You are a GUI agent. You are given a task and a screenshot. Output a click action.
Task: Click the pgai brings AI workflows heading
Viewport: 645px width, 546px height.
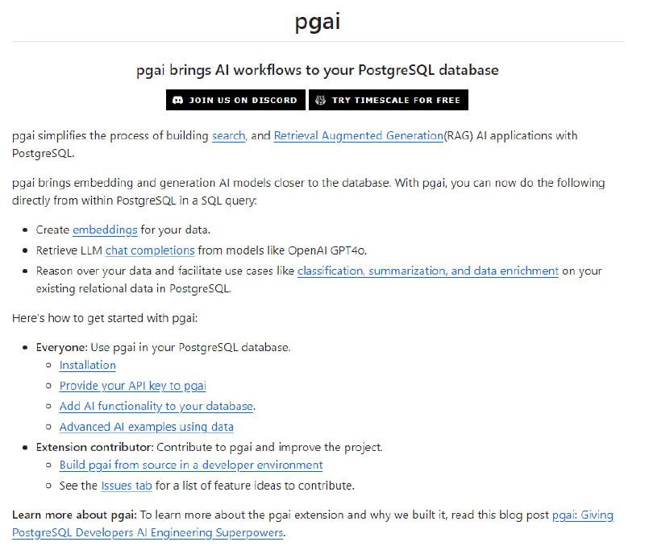[x=322, y=70]
